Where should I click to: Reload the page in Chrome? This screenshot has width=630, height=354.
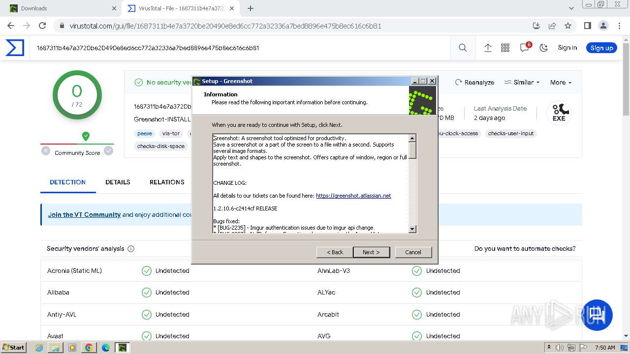point(42,26)
